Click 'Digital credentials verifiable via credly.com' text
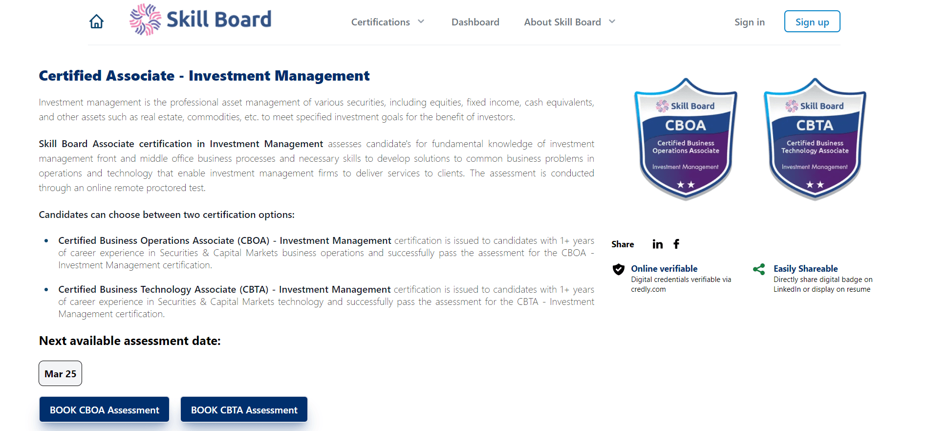The image size is (927, 431). click(x=681, y=284)
